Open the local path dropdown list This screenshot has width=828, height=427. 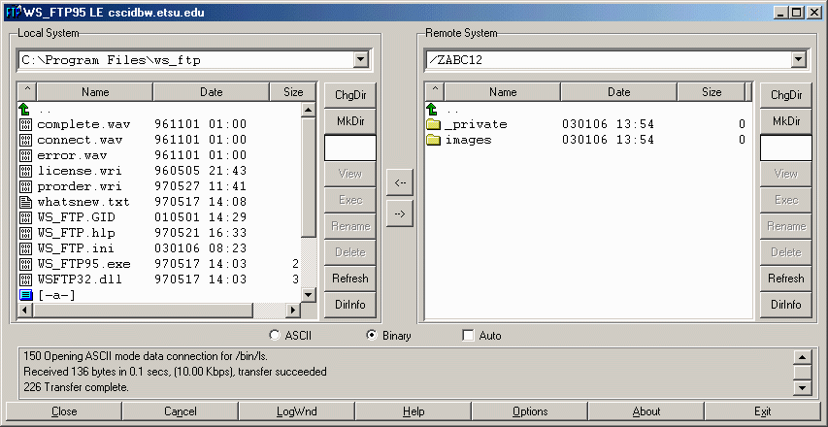[x=361, y=60]
